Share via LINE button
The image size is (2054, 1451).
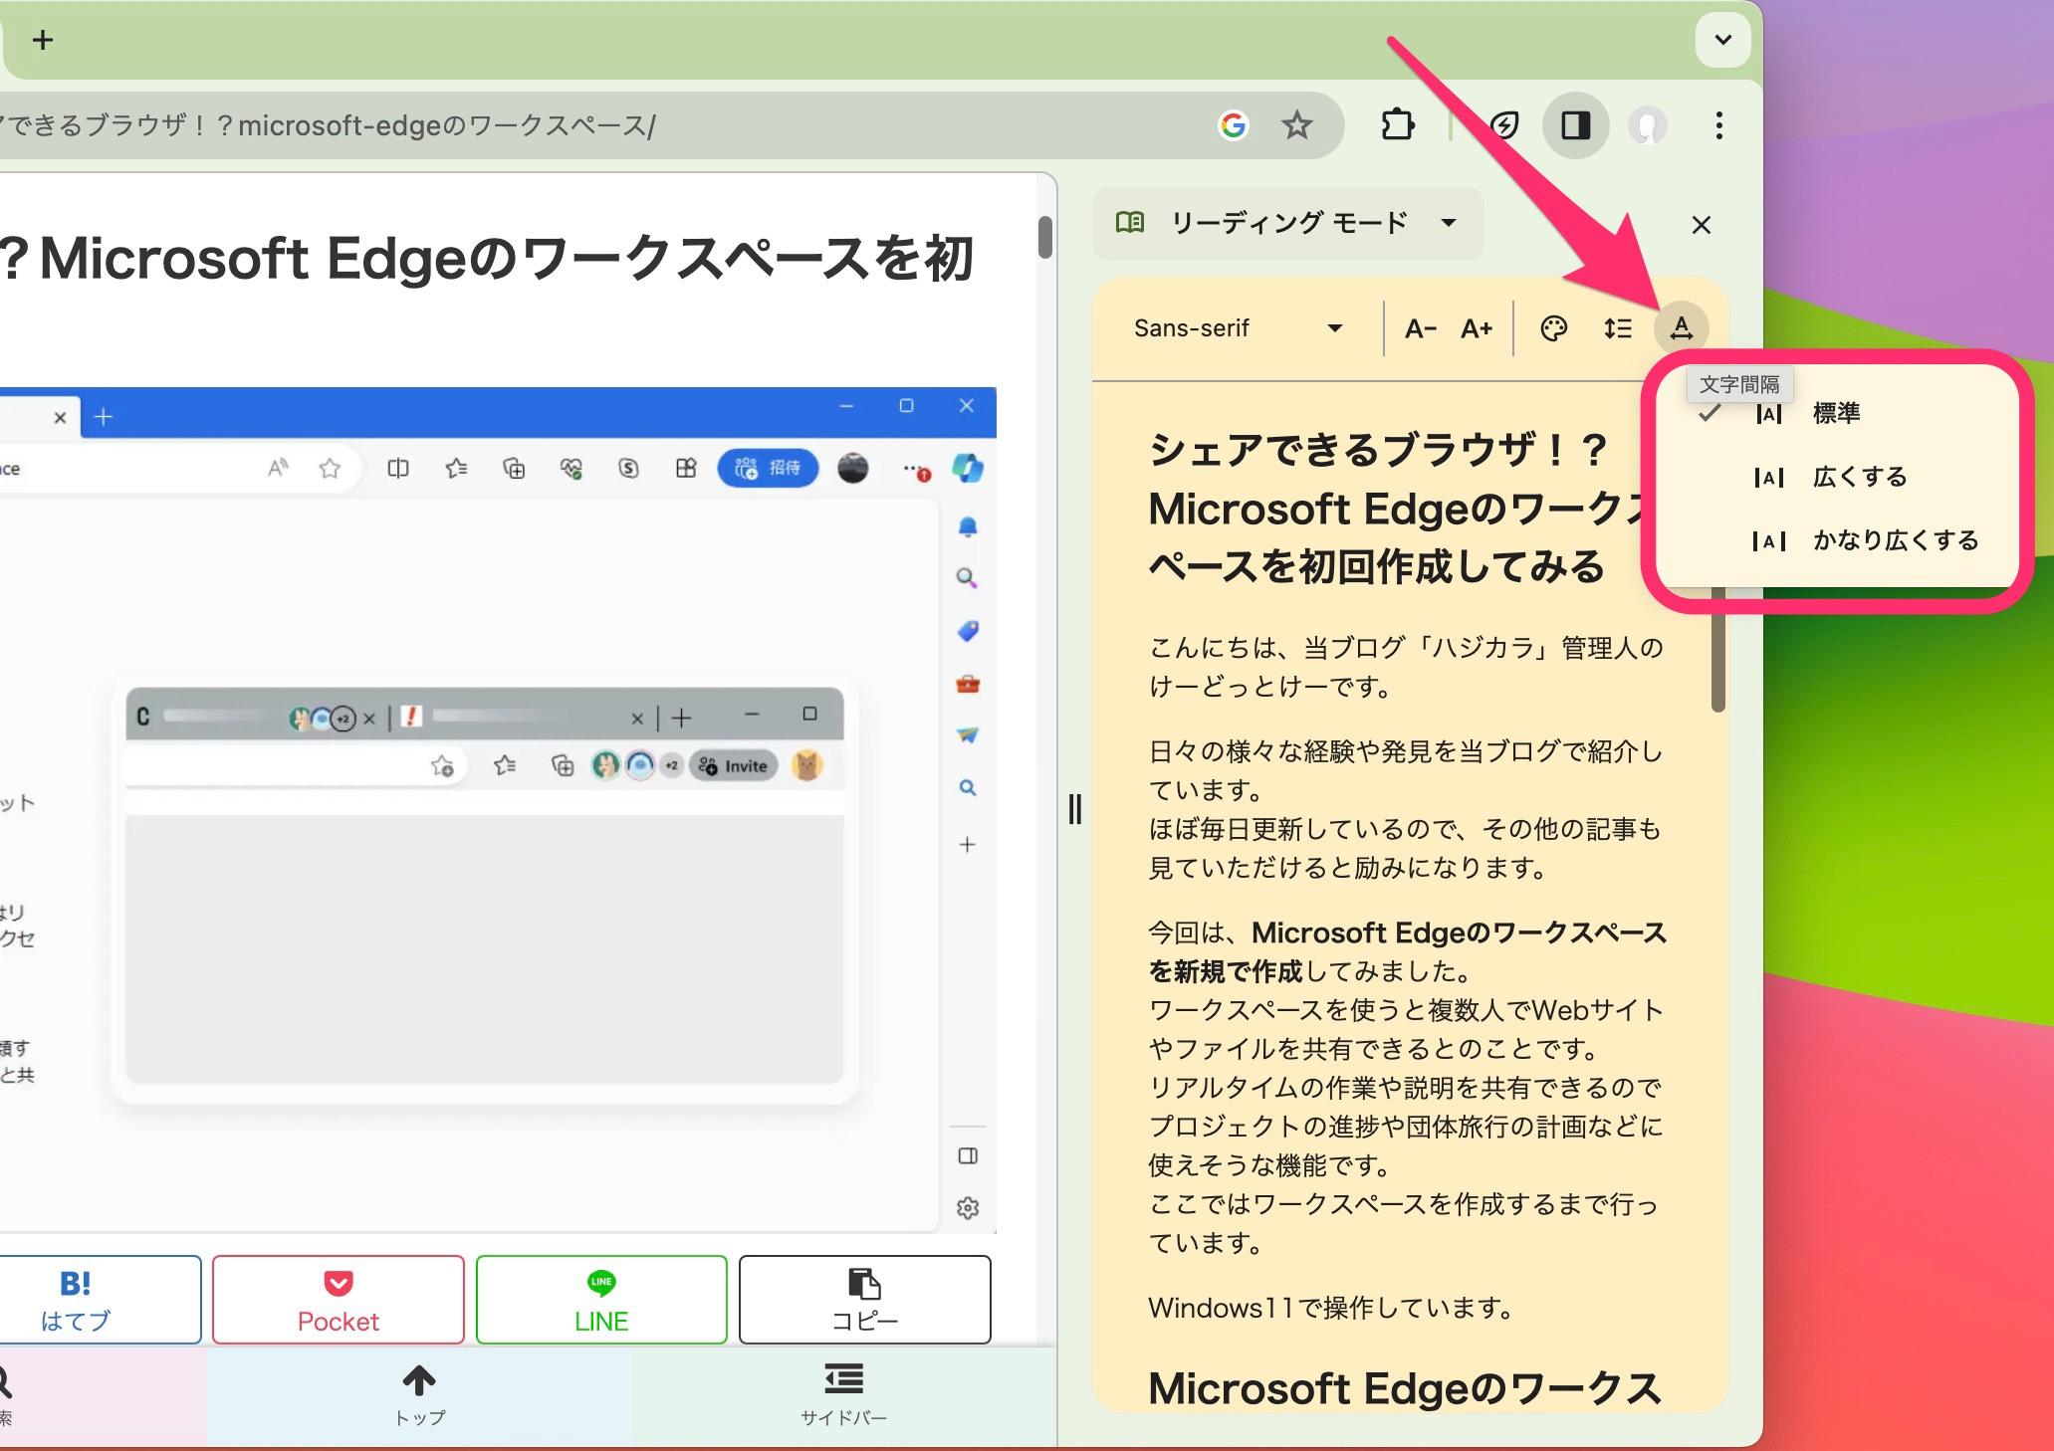(601, 1300)
